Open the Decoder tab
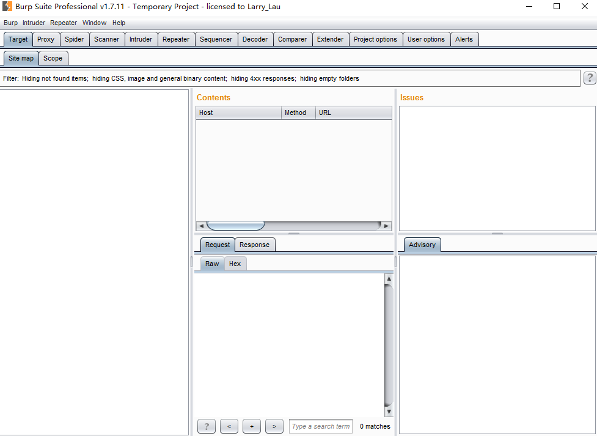The height and width of the screenshot is (436, 597). click(x=255, y=39)
